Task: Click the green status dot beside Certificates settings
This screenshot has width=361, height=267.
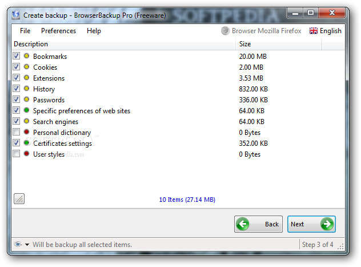Action: [x=26, y=142]
